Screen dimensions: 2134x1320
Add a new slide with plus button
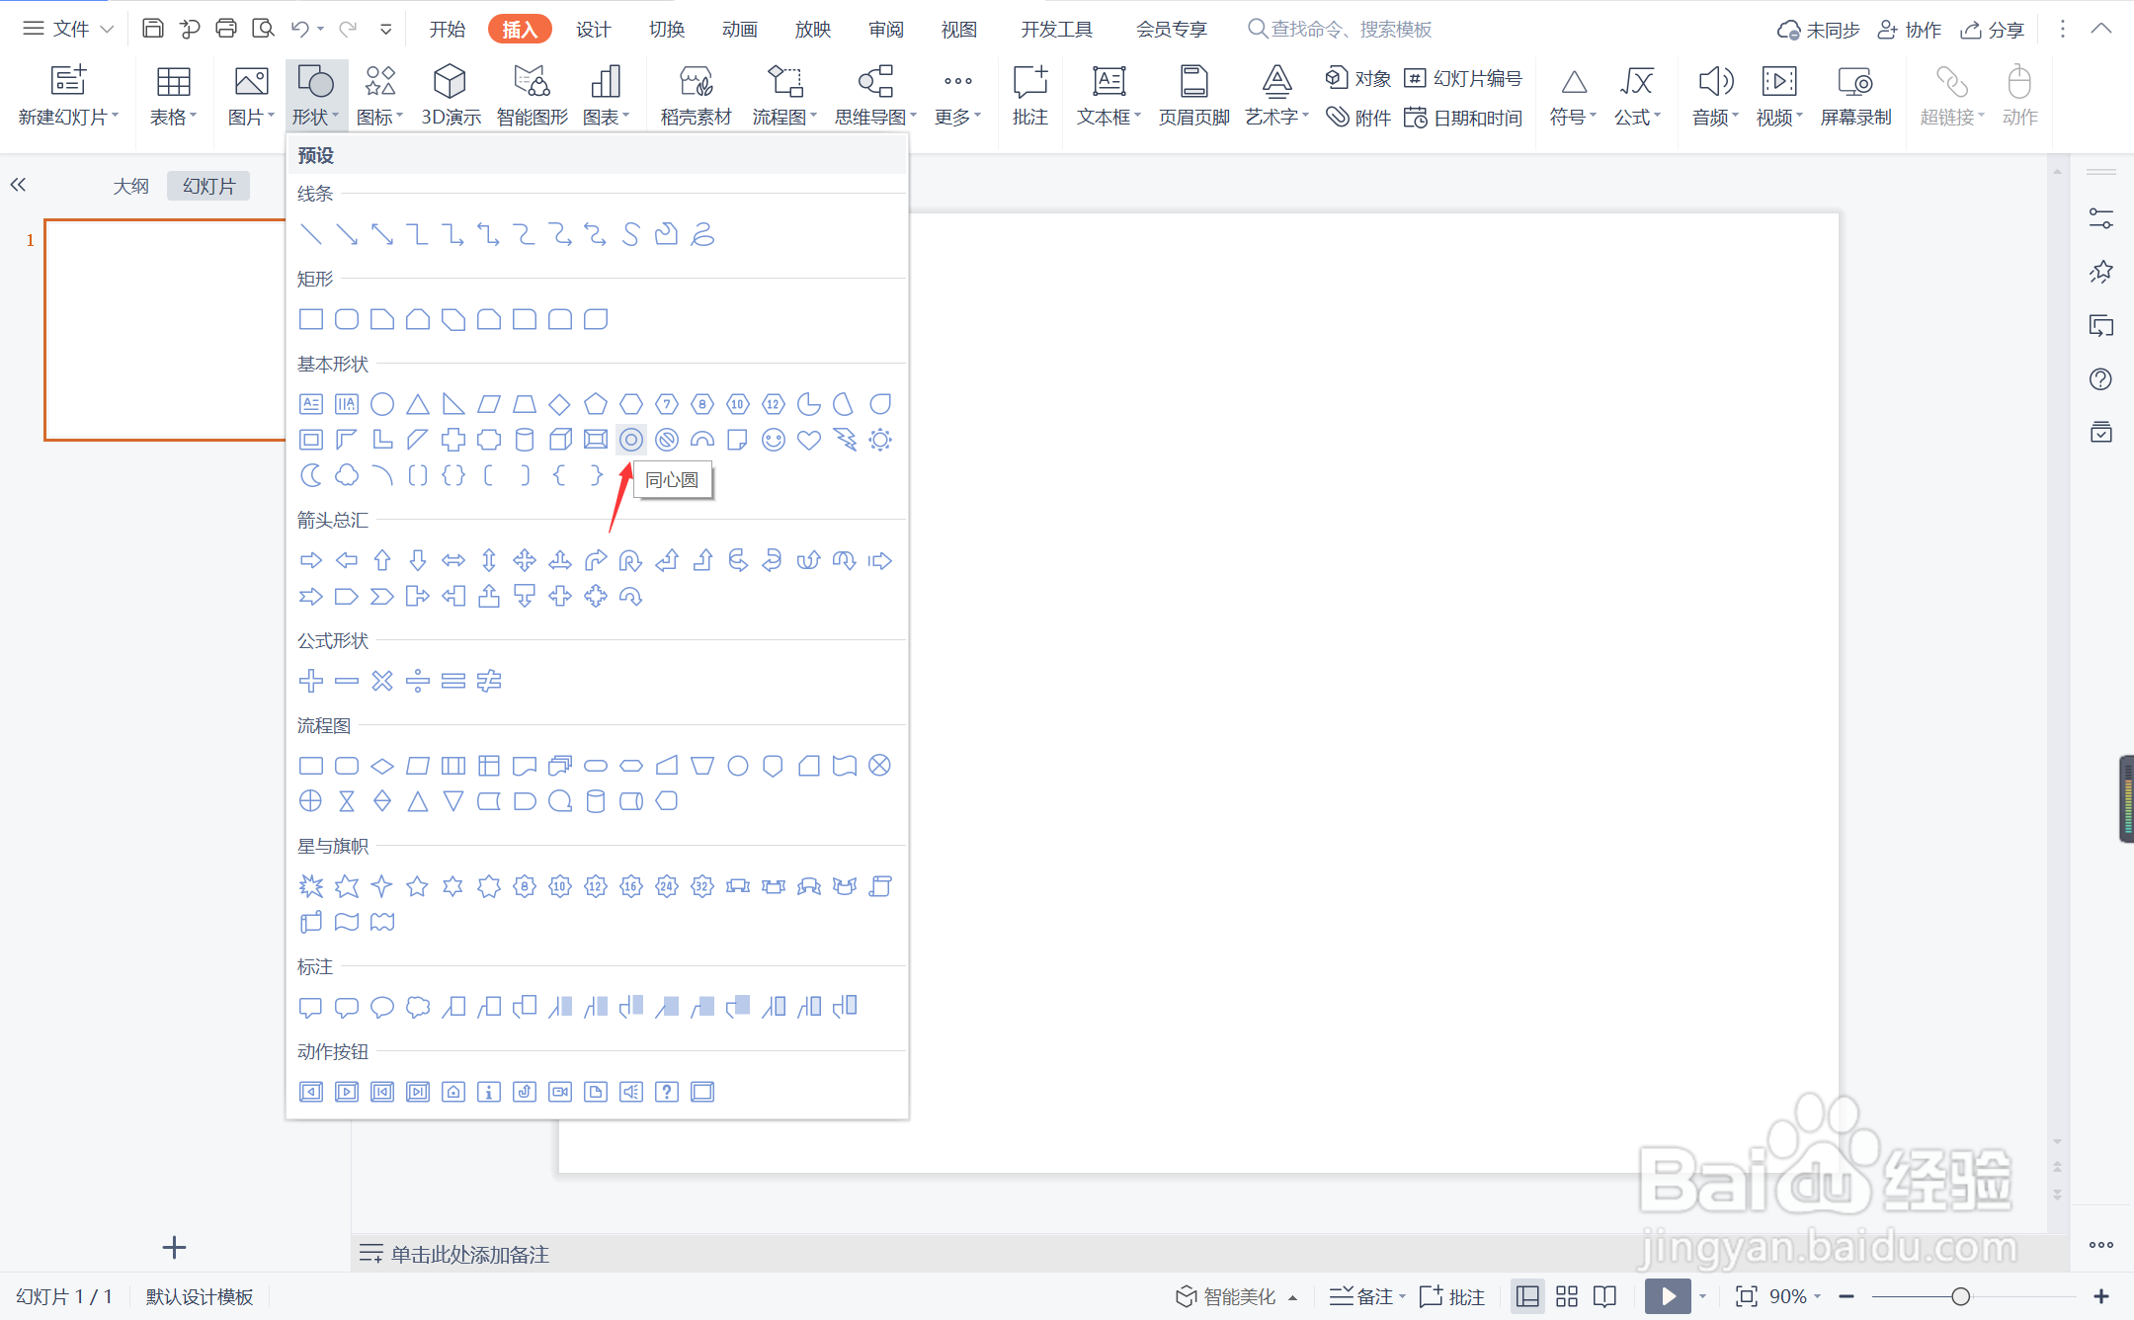174,1247
